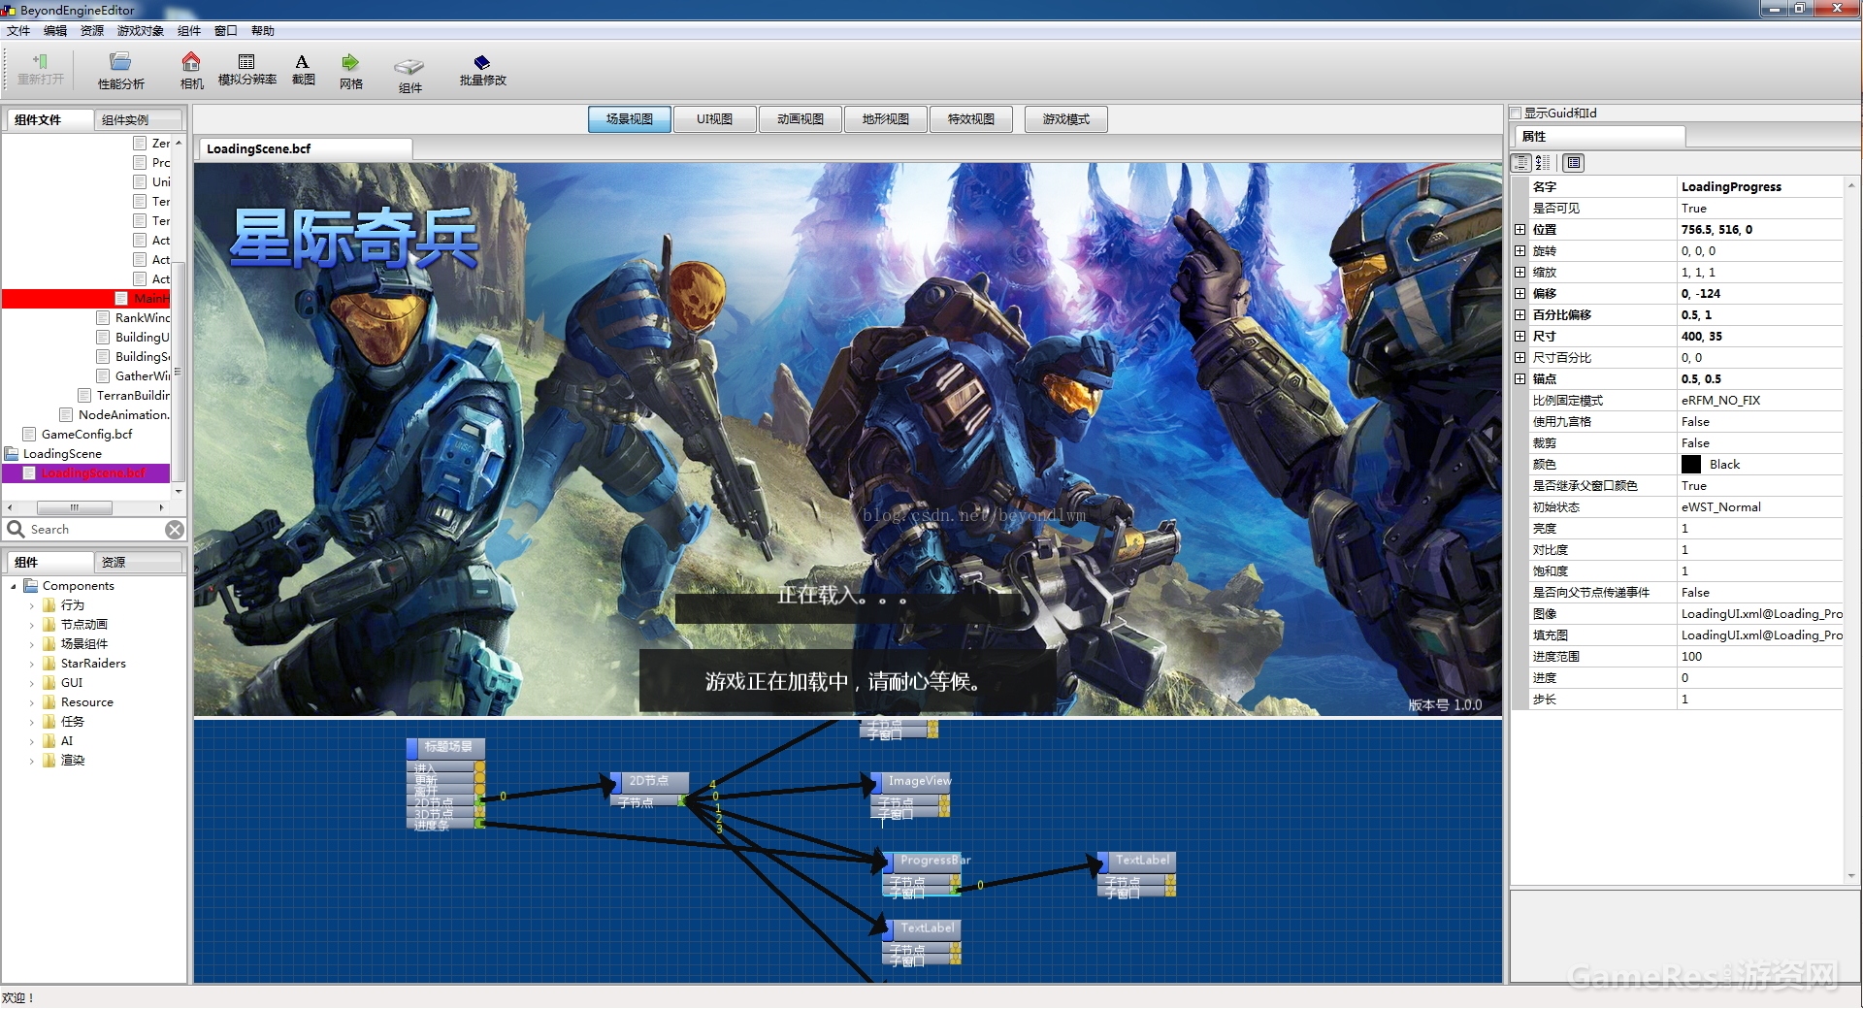Click the 相机 camera house icon
The width and height of the screenshot is (1863, 1009).
coord(191,61)
